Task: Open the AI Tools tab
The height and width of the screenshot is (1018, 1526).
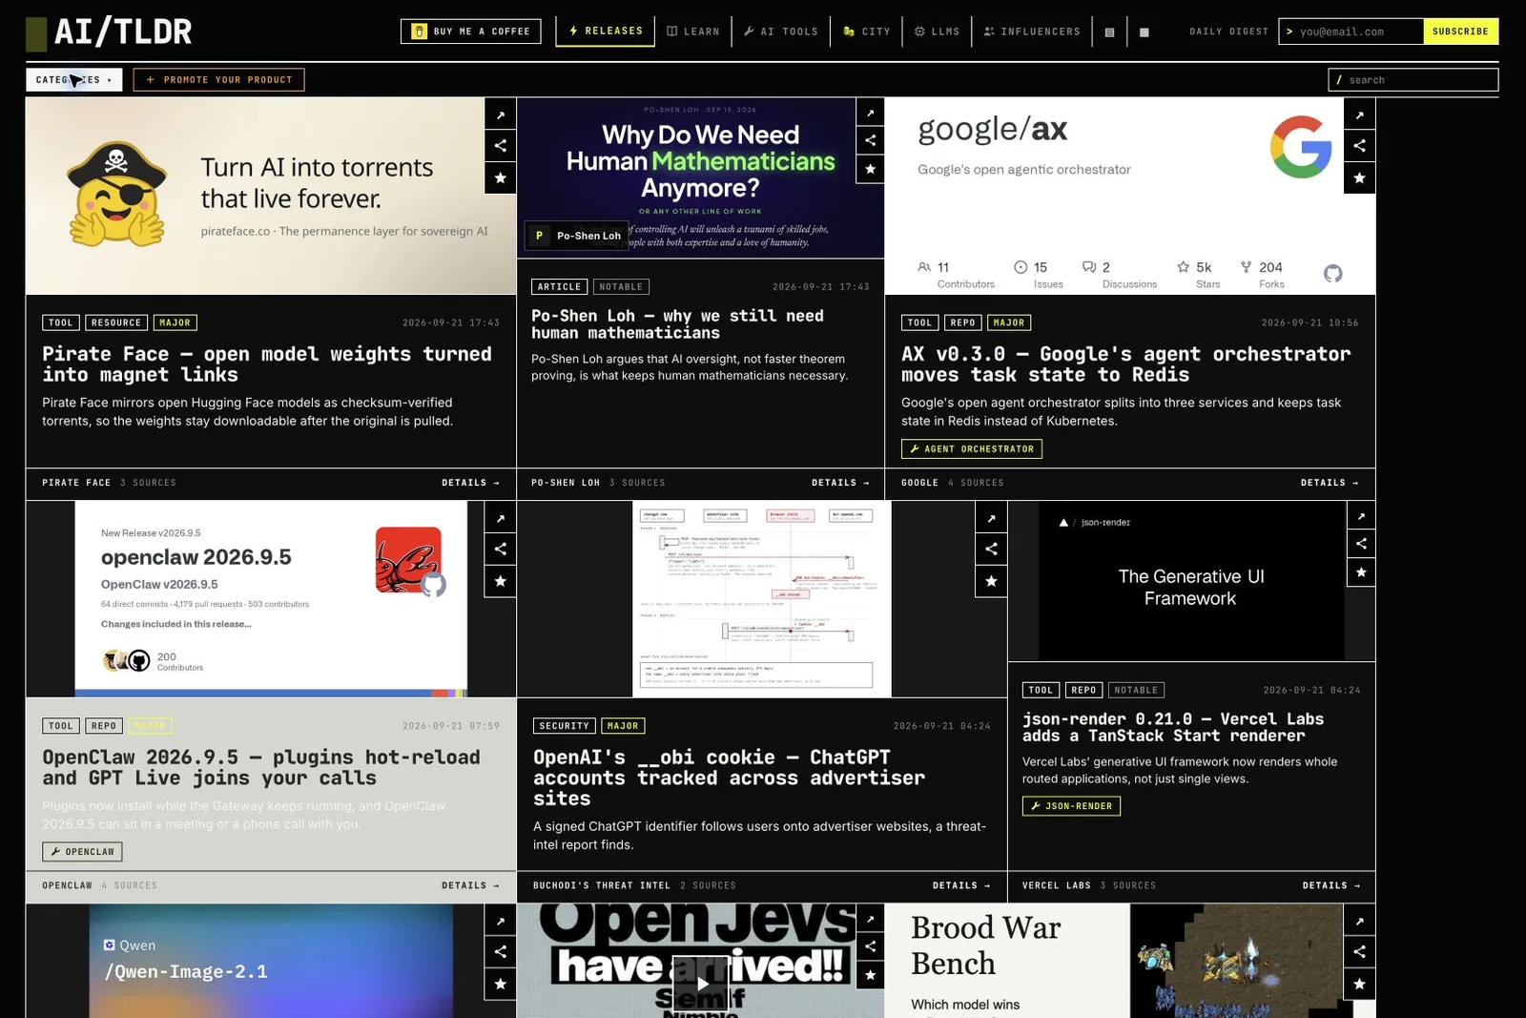Action: click(x=781, y=31)
